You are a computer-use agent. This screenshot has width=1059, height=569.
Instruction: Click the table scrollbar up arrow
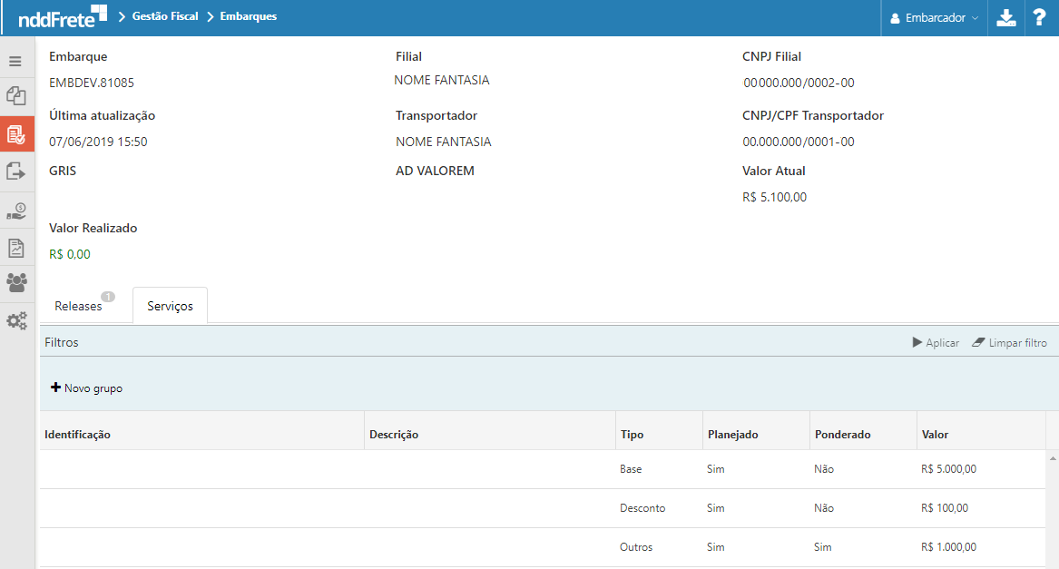coord(1053,458)
